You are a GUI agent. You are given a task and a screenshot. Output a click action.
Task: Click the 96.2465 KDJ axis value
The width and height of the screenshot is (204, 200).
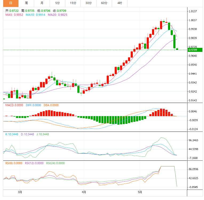[x=193, y=140]
